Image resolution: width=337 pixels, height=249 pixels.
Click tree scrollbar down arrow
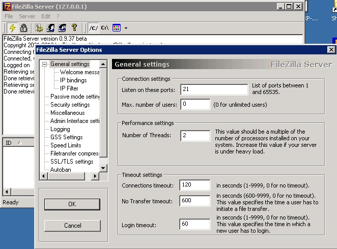[103, 168]
